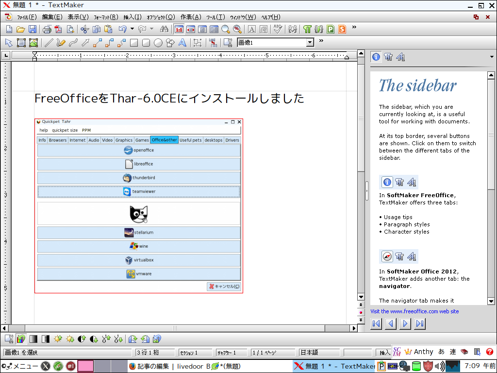The width and height of the screenshot is (497, 373).
Task: Toggle field names display with braces icon
Action: (319, 30)
